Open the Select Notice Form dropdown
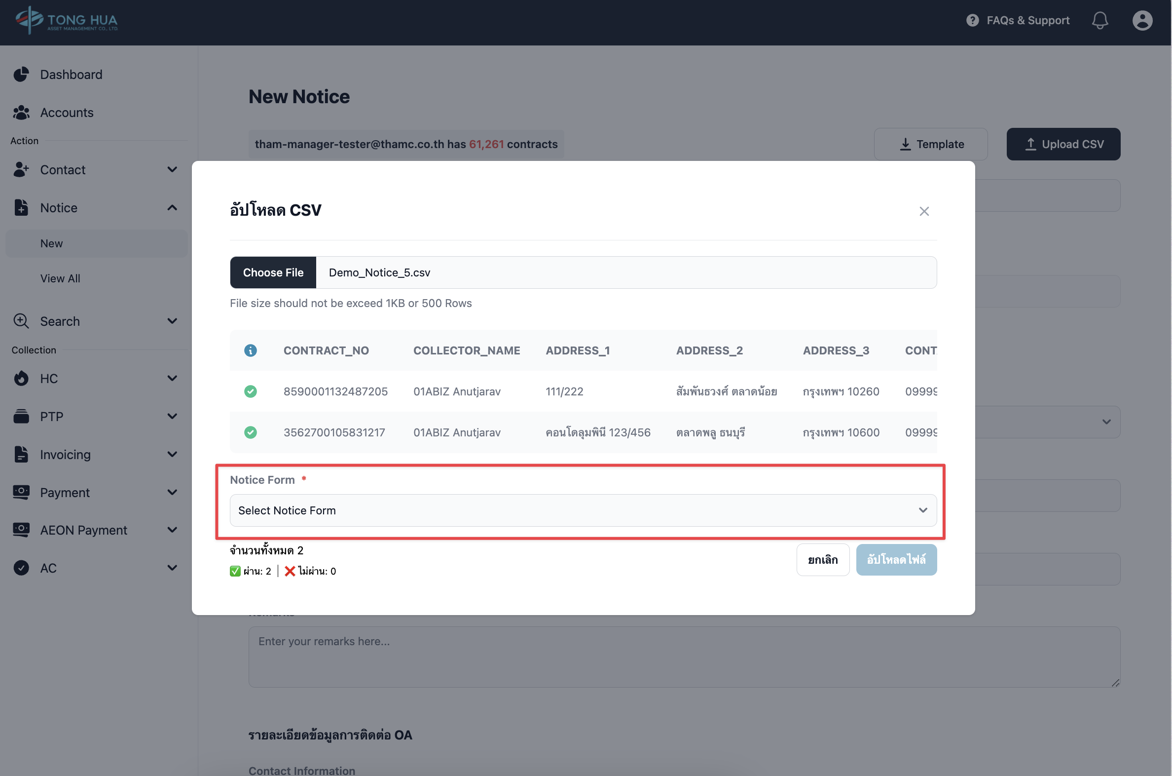This screenshot has height=776, width=1172. pyautogui.click(x=583, y=510)
